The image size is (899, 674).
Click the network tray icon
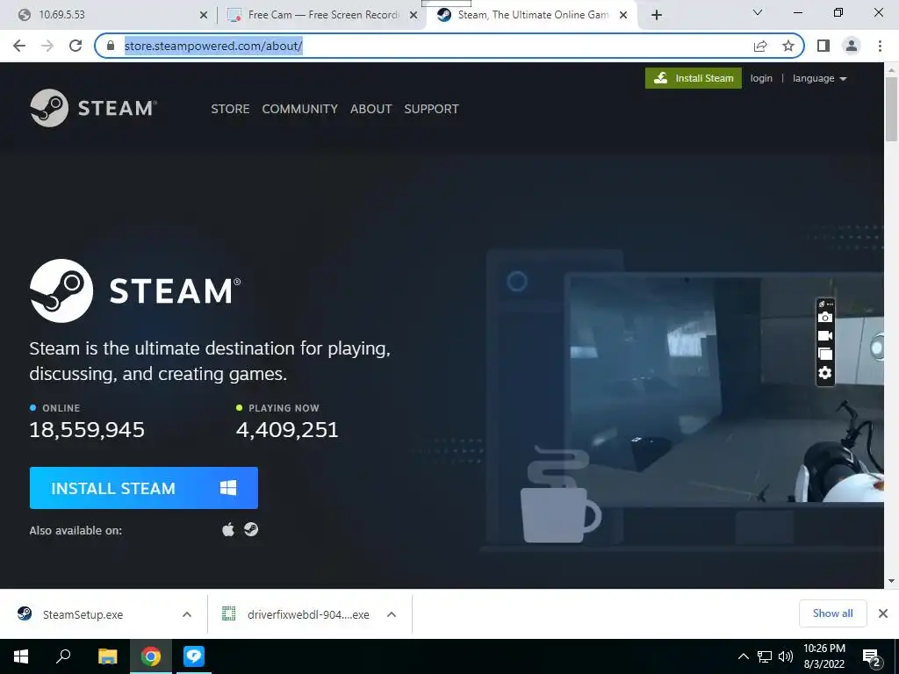tap(765, 656)
